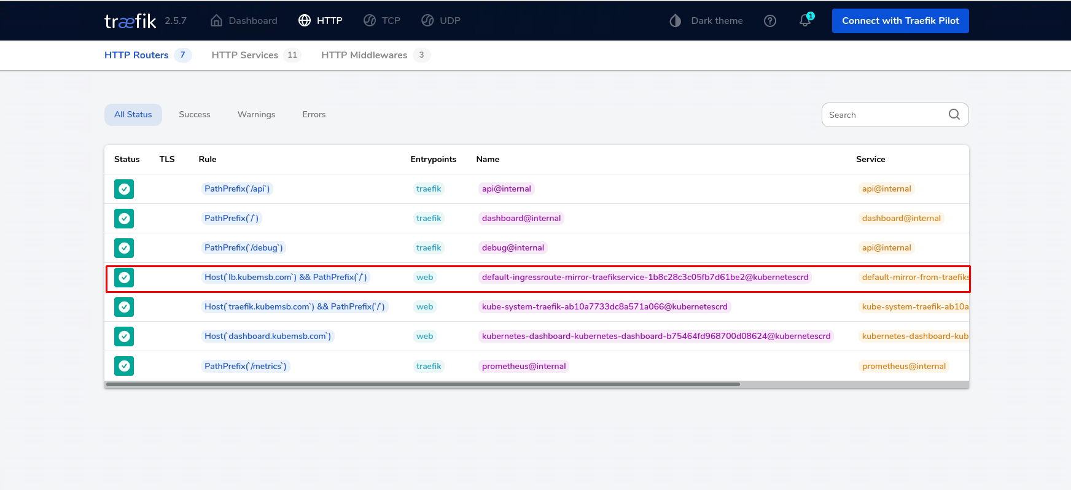1071x490 pixels.
Task: Open the Dashboard home icon
Action: pyautogui.click(x=216, y=21)
